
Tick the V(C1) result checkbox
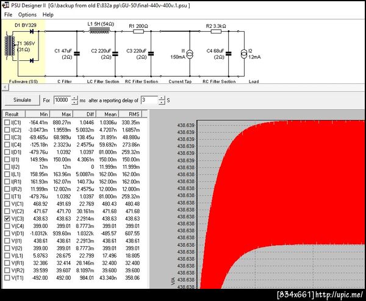point(7,204)
